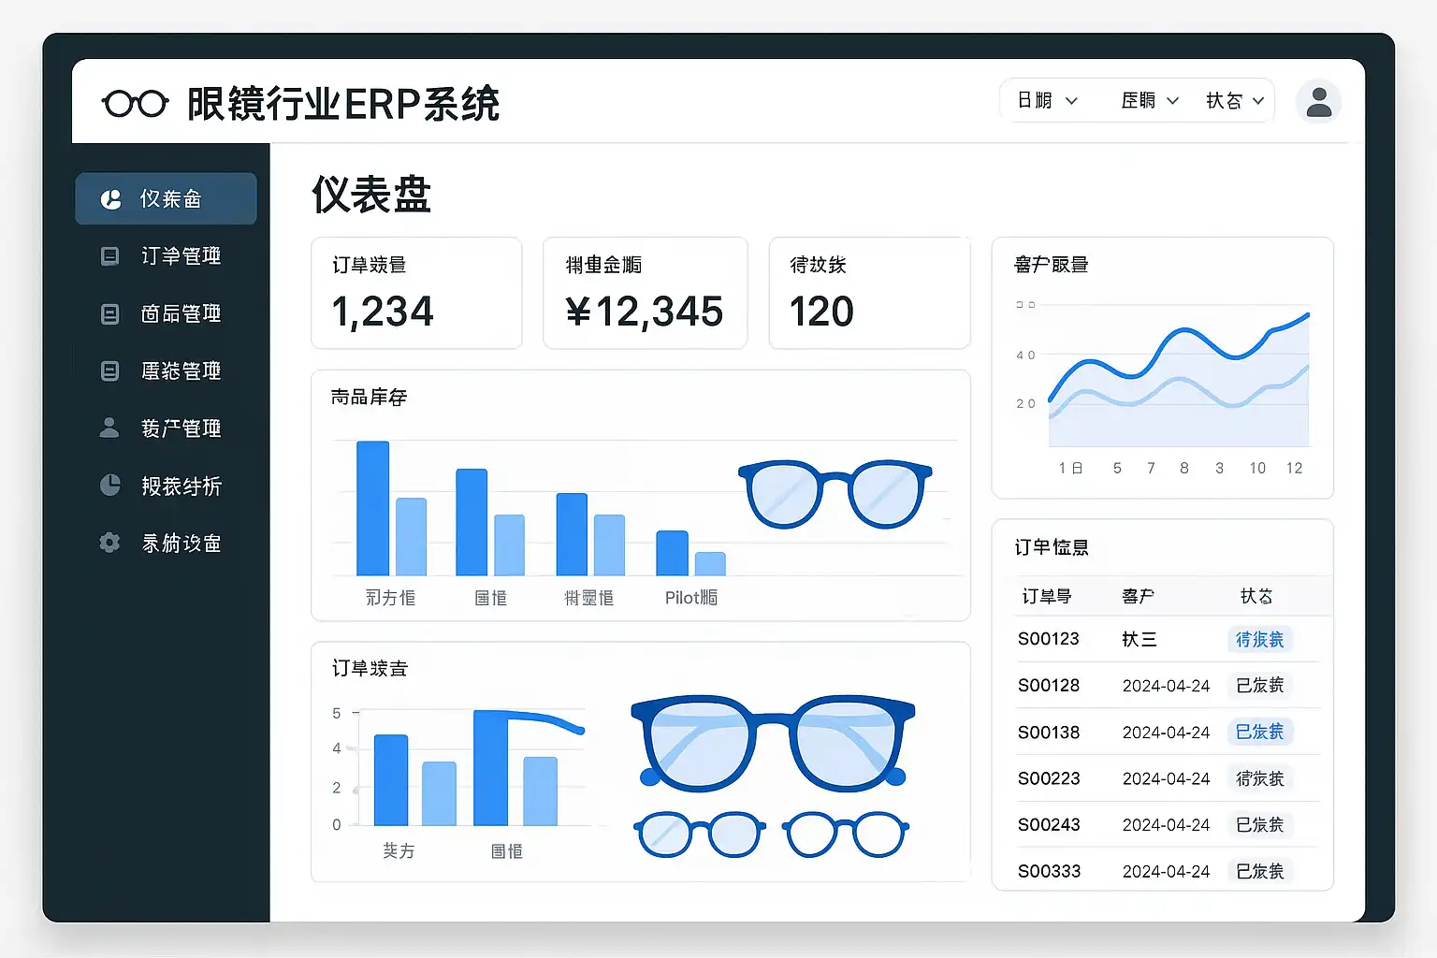Image resolution: width=1437 pixels, height=958 pixels.
Task: Open order number S00138
Action: tap(1049, 733)
